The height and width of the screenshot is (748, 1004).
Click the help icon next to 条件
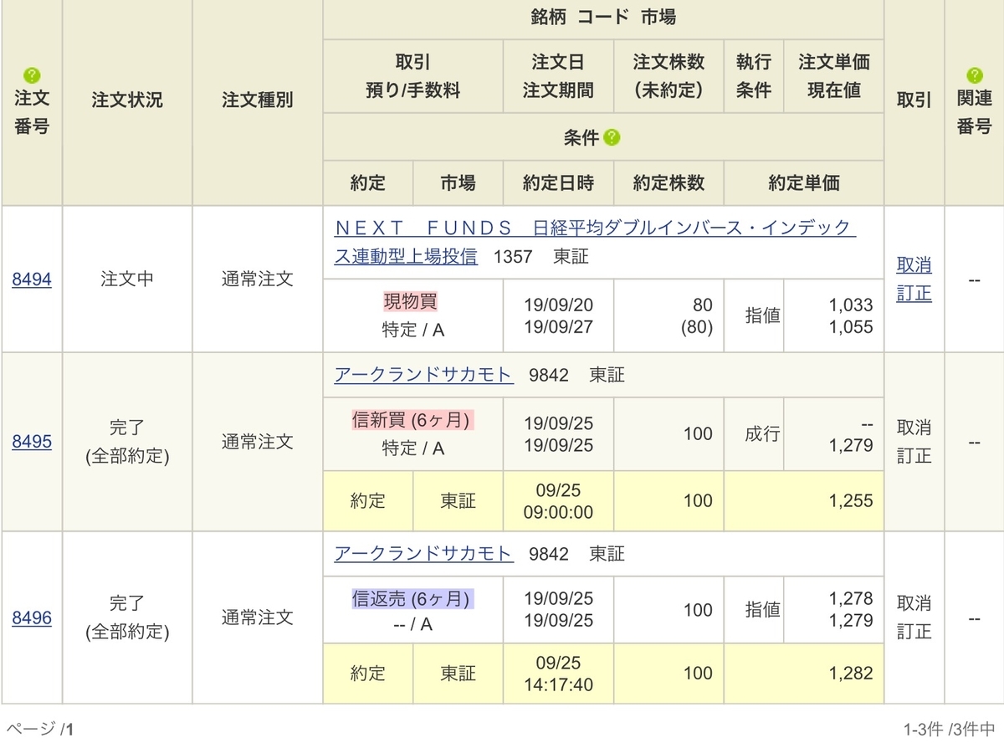pos(612,138)
